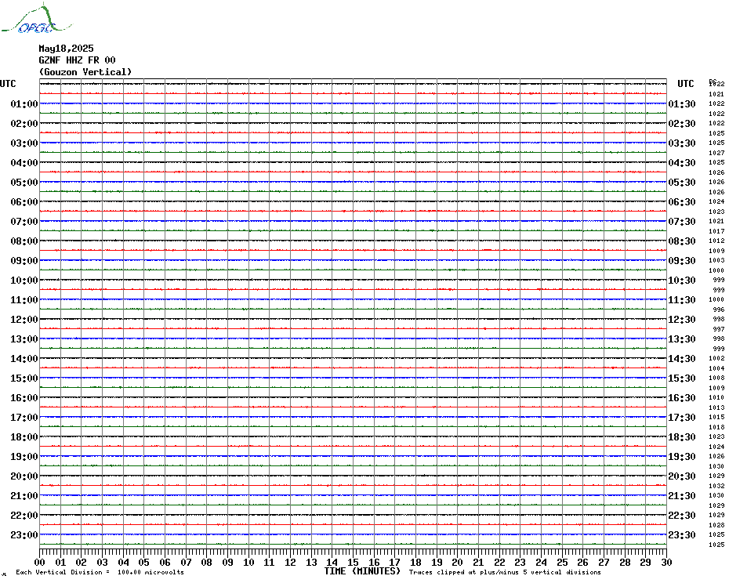Click the 22:30 half-hour label
The image size is (729, 583).
point(682,515)
